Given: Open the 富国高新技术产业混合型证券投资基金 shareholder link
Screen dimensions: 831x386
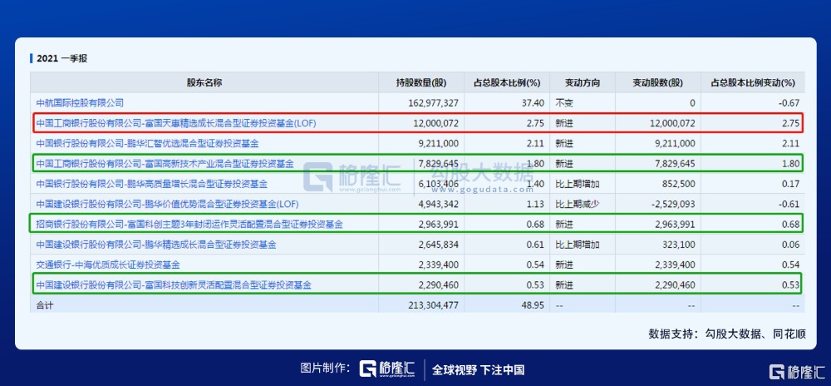Looking at the screenshot, I should 165,164.
